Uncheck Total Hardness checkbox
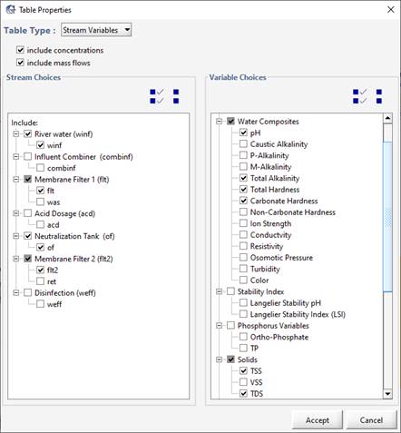This screenshot has width=401, height=433. click(x=243, y=190)
